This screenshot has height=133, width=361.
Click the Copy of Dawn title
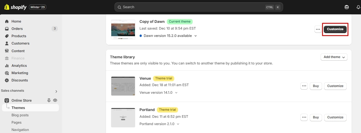point(152,21)
